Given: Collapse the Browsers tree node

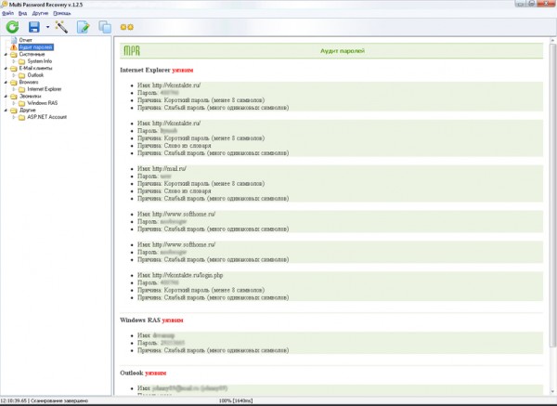Looking at the screenshot, I should tap(6, 82).
